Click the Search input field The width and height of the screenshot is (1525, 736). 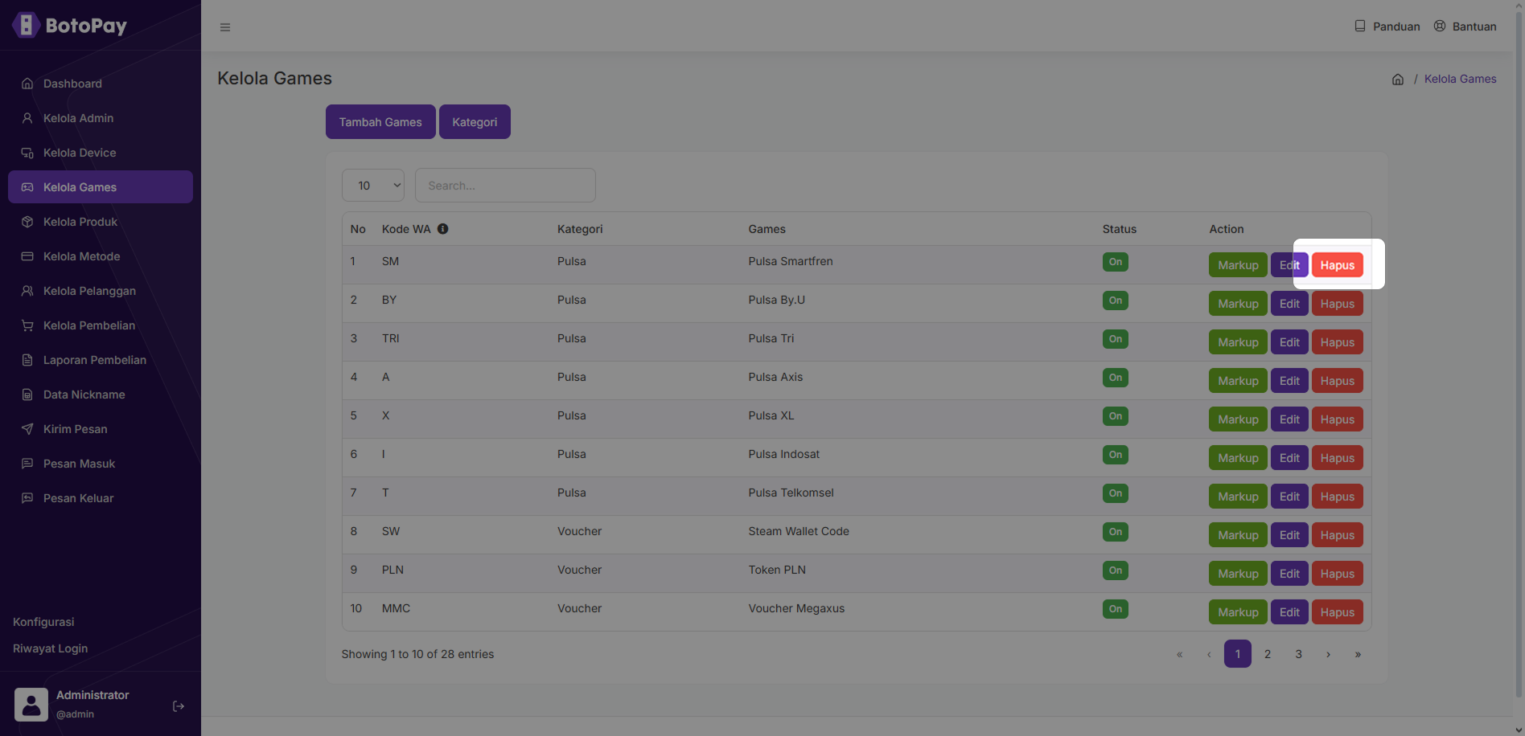pyautogui.click(x=505, y=186)
